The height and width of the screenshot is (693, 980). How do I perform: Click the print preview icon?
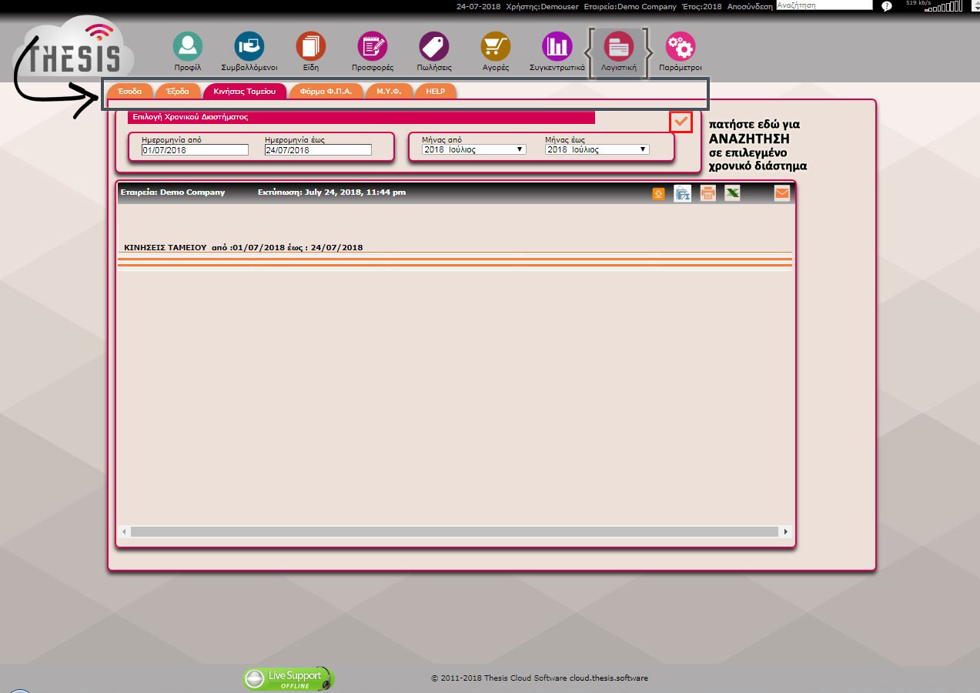682,193
